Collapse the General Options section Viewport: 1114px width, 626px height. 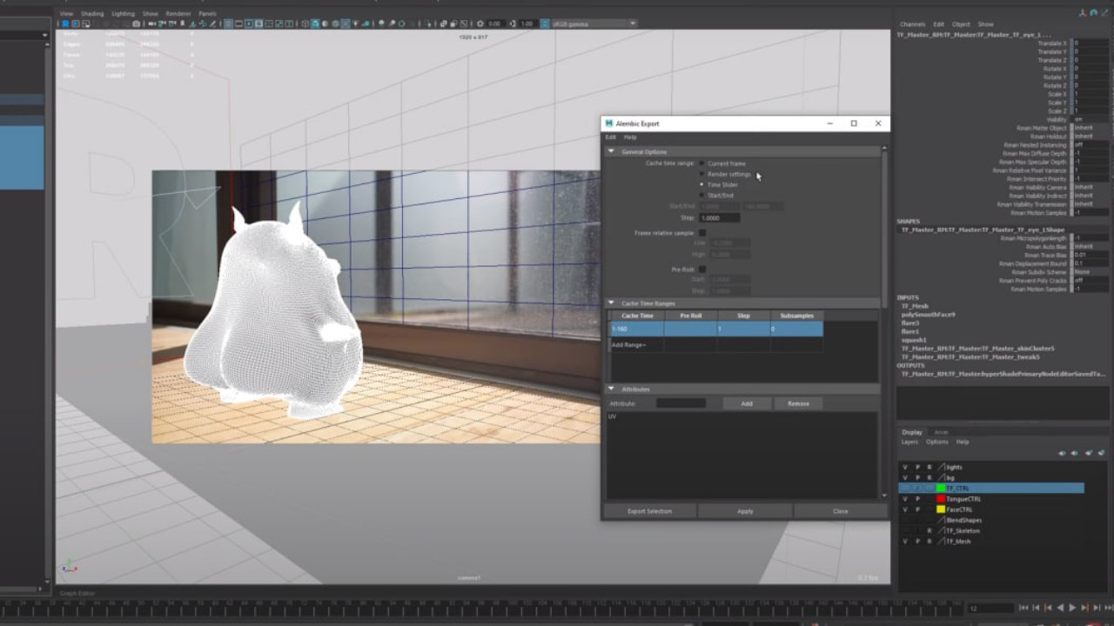point(611,152)
